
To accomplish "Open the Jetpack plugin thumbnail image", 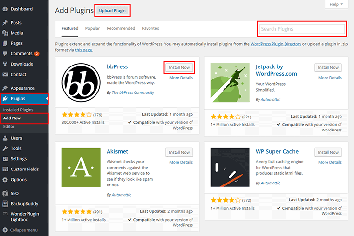I will click(x=230, y=82).
